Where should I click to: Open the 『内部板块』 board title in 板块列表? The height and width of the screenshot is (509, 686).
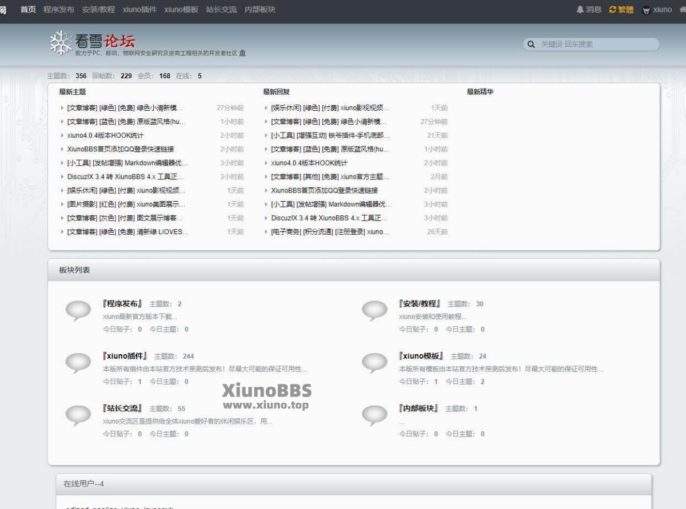tap(419, 408)
